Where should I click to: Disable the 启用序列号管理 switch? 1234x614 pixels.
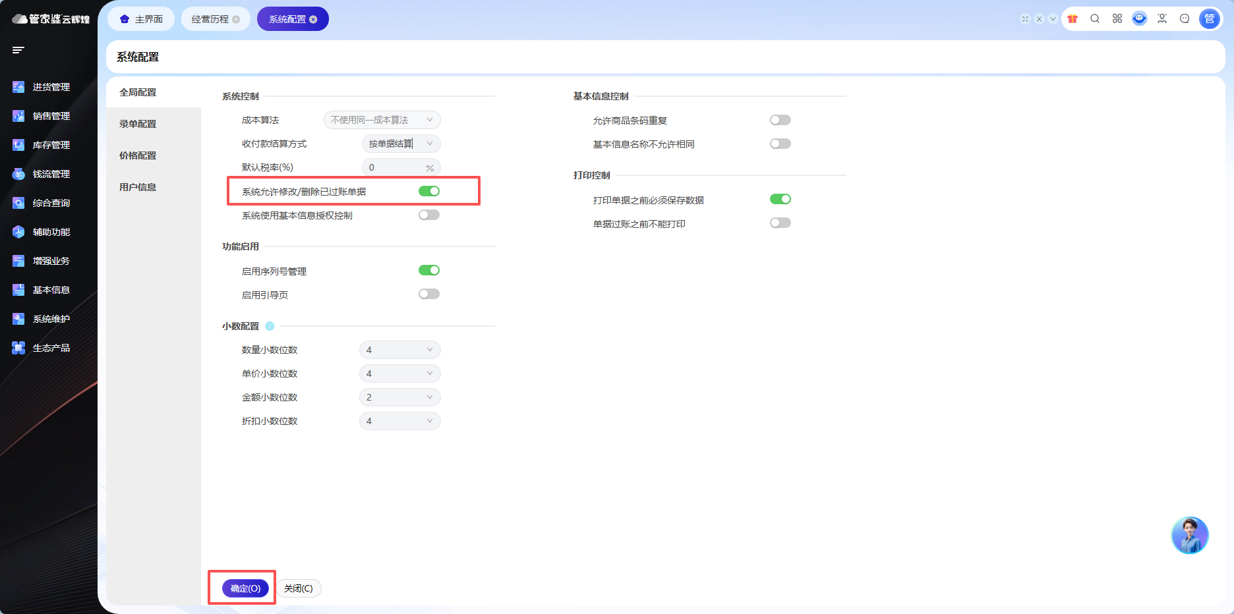click(x=429, y=270)
